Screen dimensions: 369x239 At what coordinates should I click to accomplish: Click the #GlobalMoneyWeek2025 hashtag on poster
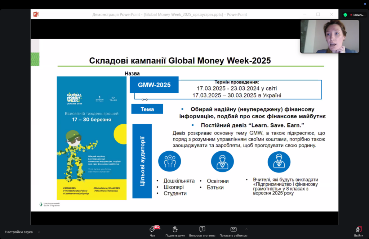click(x=107, y=188)
